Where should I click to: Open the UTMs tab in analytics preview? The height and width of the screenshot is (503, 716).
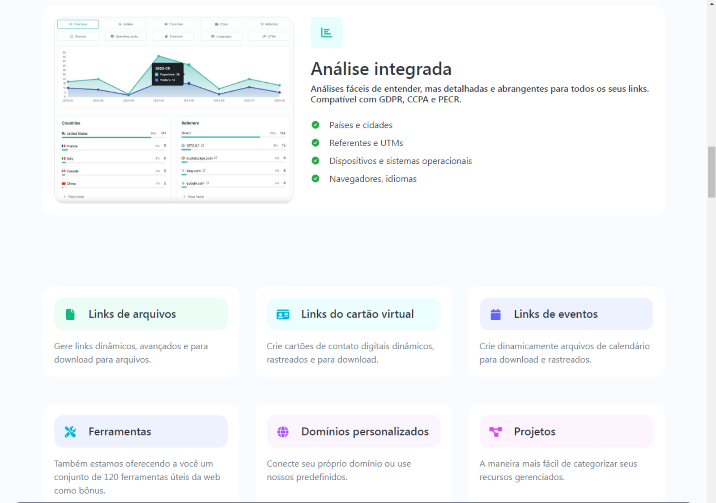click(269, 36)
